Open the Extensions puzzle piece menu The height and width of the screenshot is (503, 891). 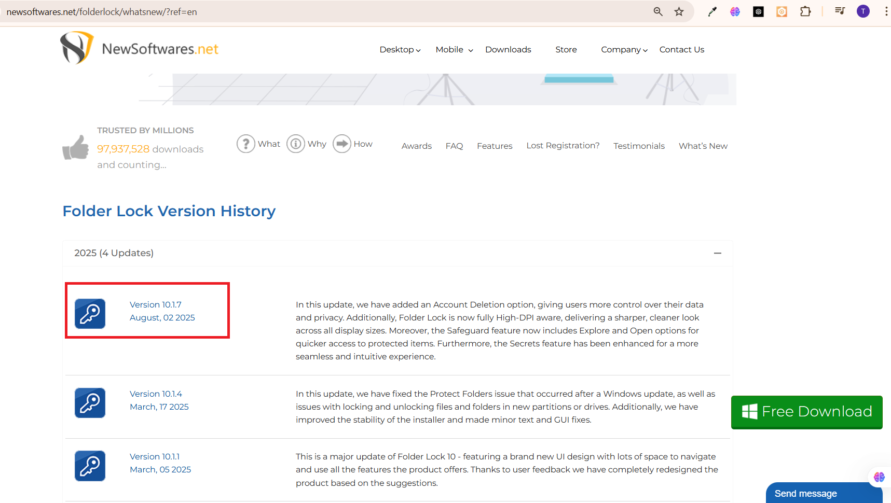coord(805,11)
